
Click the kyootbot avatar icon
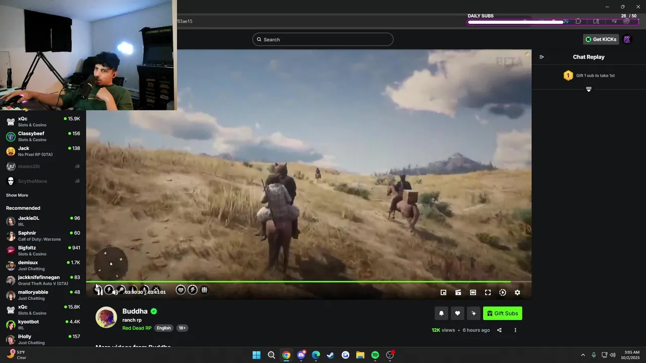point(11,325)
